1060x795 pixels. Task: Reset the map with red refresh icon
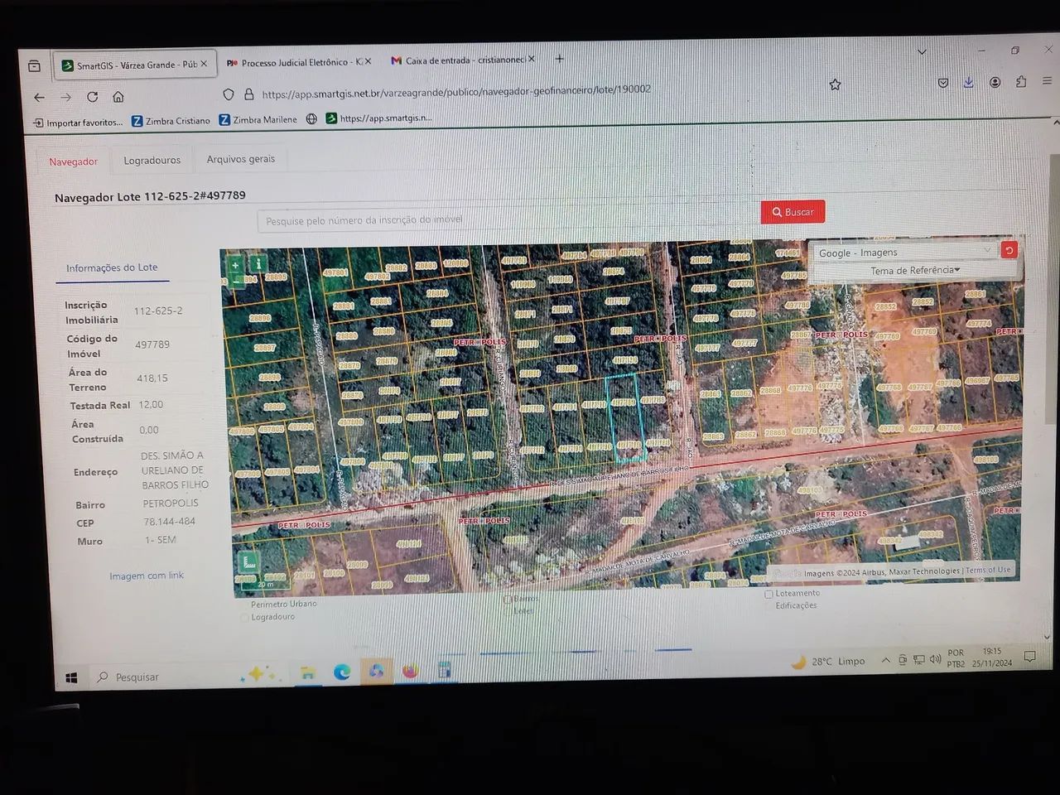pyautogui.click(x=1009, y=250)
